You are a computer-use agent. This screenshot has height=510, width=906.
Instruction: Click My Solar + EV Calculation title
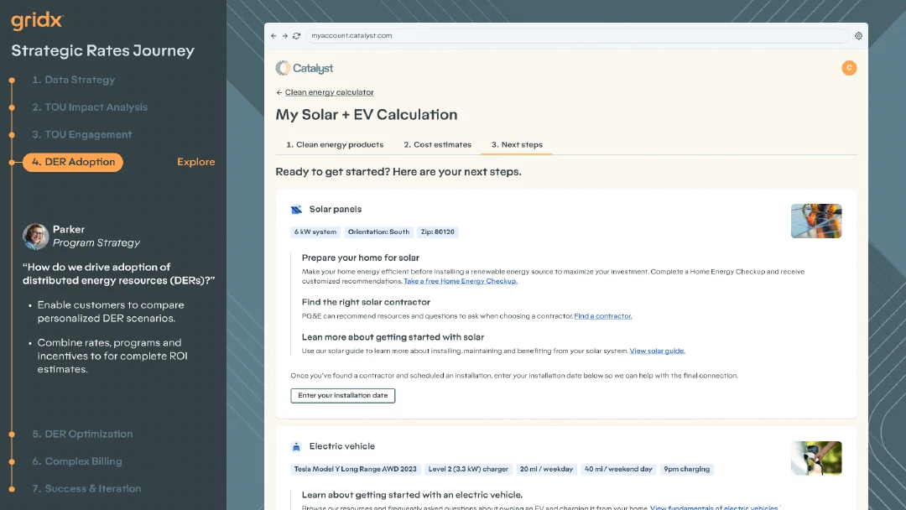[x=367, y=115]
